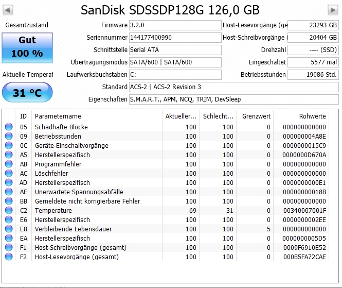Click threshold value 5 for Verbleibende Lebensdauer

[268, 229]
